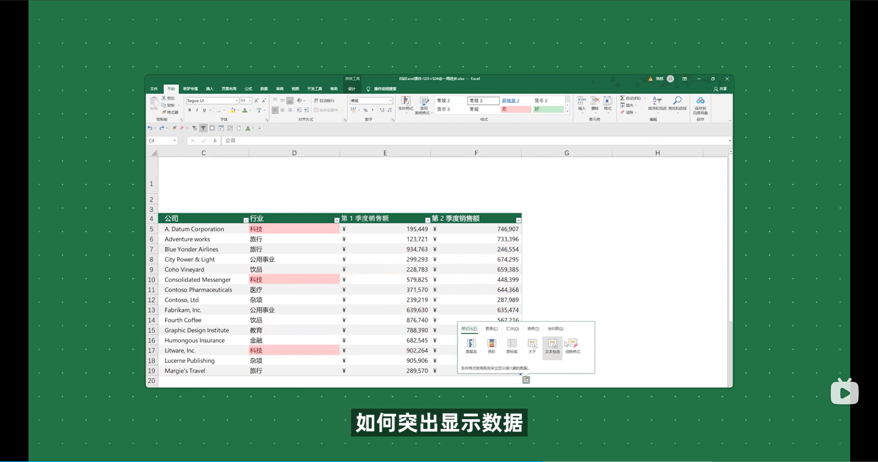The width and height of the screenshot is (878, 462).
Task: Switch to the 图表(C) tab in quick analysis
Action: pyautogui.click(x=491, y=329)
